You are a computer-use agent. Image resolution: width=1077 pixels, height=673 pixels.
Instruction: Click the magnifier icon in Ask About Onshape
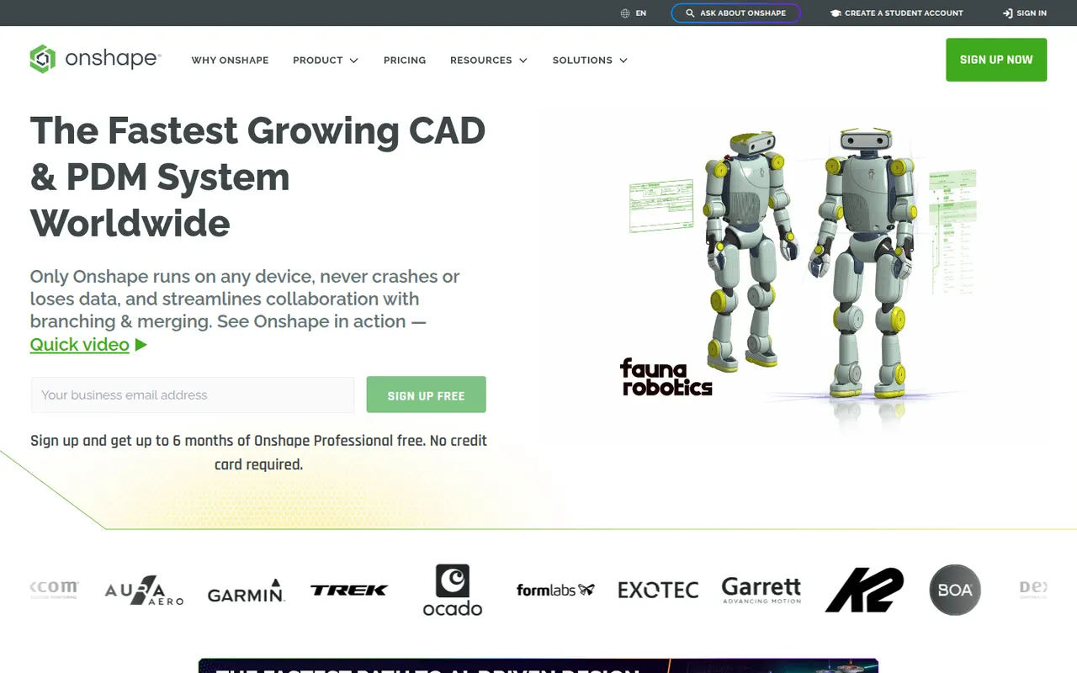690,13
